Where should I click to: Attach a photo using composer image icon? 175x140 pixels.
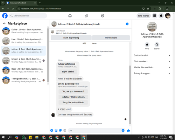coord(56,131)
